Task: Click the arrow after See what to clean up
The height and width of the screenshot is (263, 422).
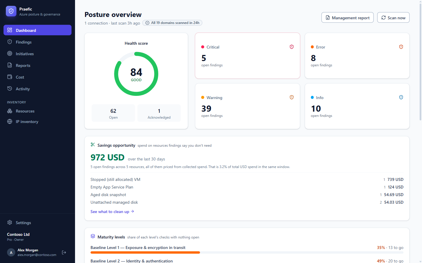Action: point(132,211)
